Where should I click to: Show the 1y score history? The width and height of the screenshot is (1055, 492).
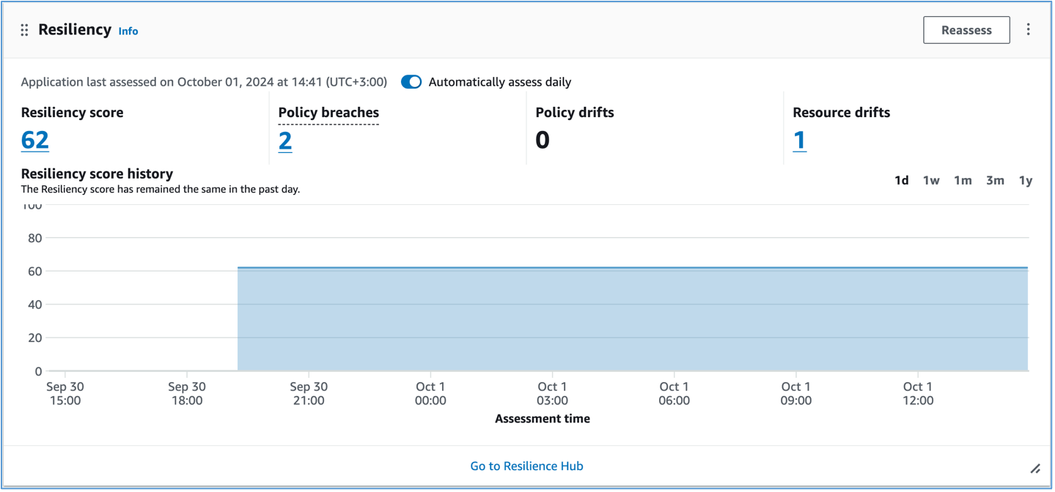1025,179
